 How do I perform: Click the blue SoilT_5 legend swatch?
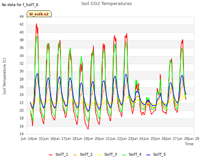[x=148, y=155]
